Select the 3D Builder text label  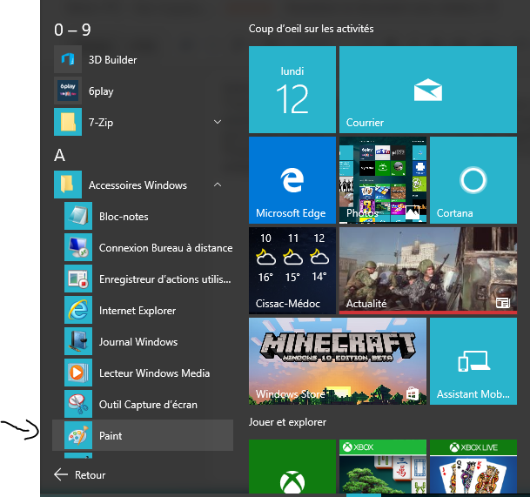click(x=112, y=60)
